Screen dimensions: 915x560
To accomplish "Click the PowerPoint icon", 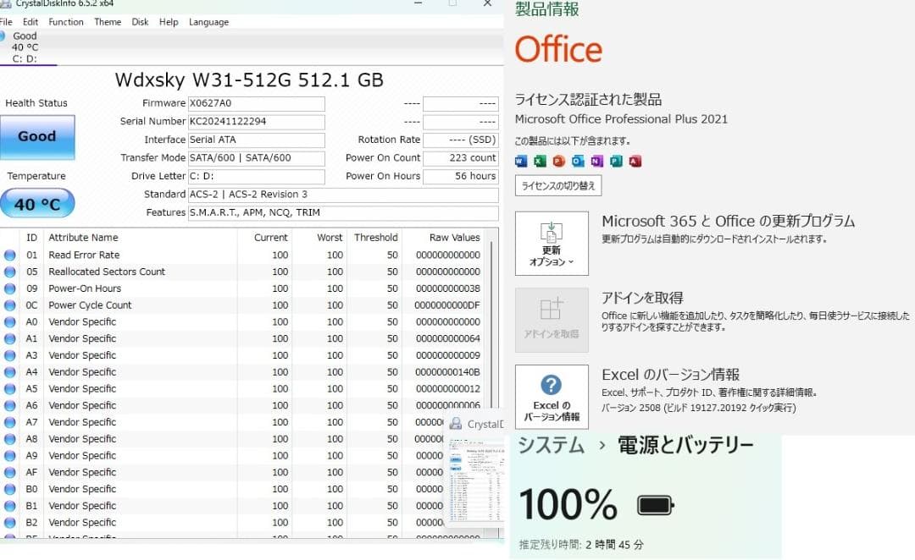I will (x=557, y=161).
